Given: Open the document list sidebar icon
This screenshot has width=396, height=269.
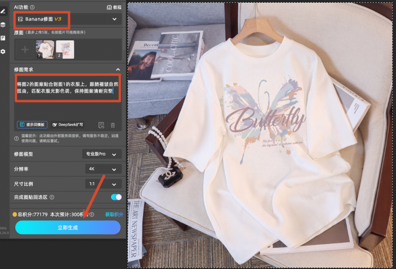Looking at the screenshot, I should [x=3, y=38].
